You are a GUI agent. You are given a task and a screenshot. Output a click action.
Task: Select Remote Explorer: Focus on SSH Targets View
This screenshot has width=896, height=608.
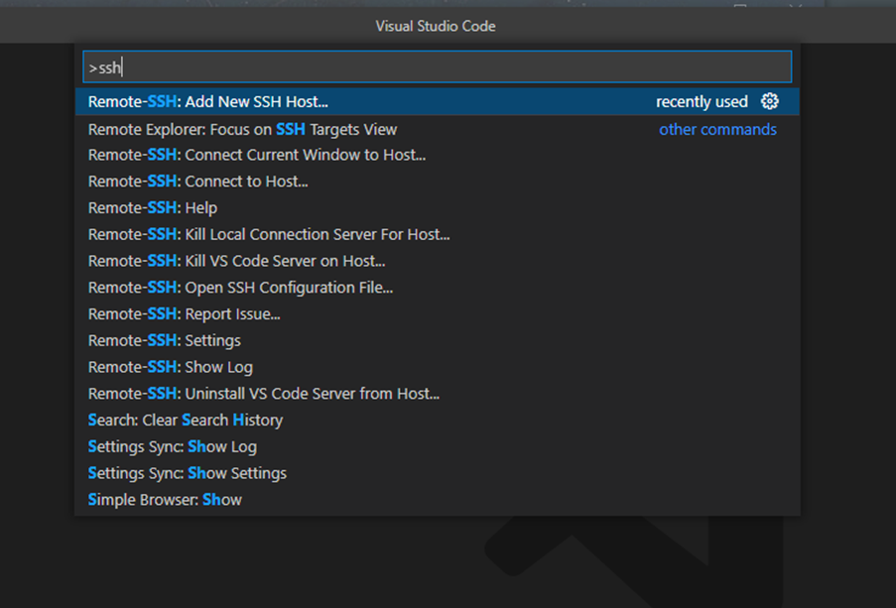[438, 129]
